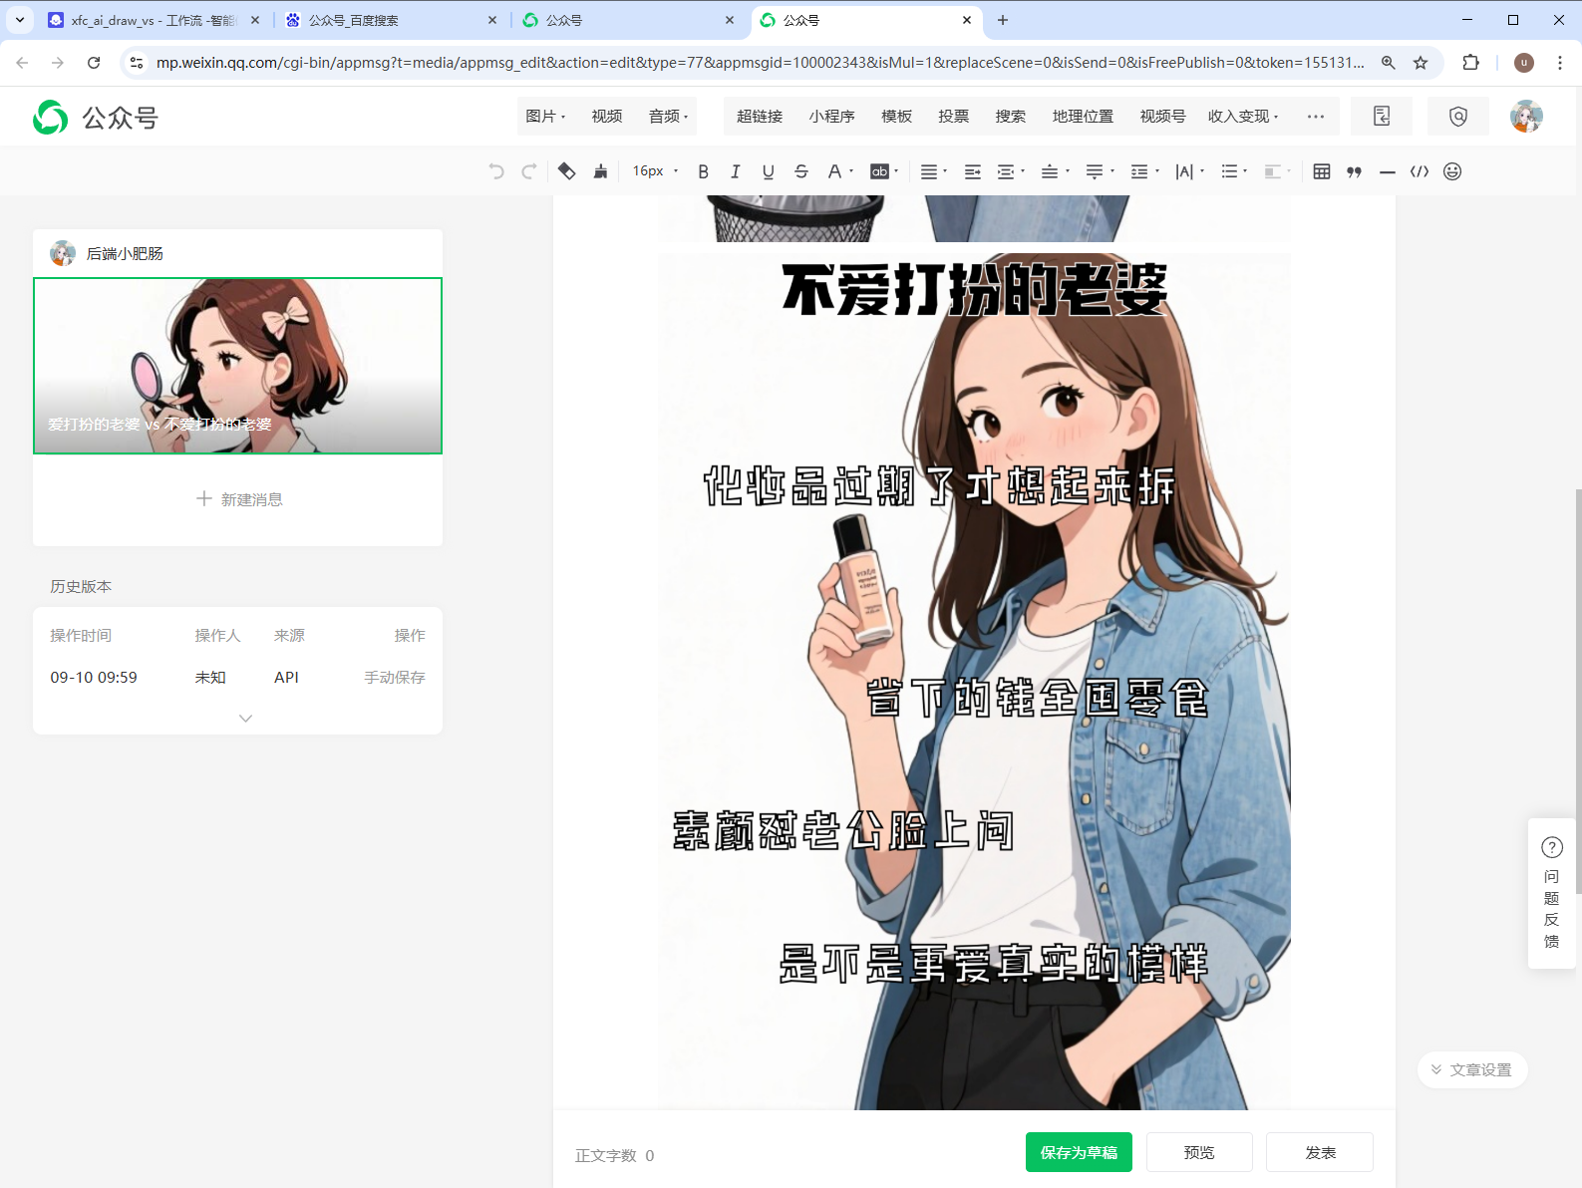Toggle underline formatting
Viewport: 1582px width, 1188px height.
click(769, 171)
